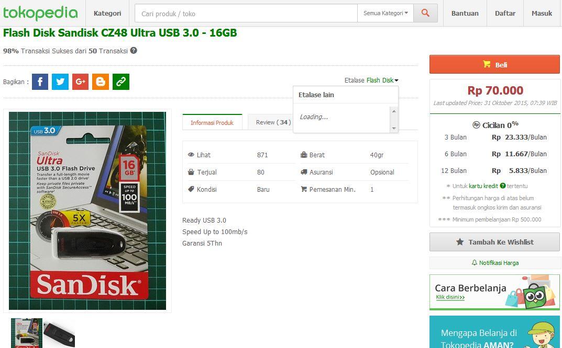562x348 pixels.
Task: Click the Speed Up to 100mb/s line
Action: pos(215,232)
